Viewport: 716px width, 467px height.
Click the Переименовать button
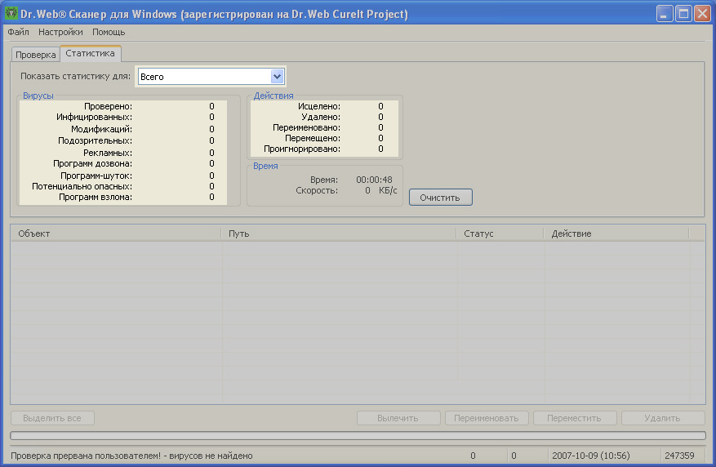point(487,418)
